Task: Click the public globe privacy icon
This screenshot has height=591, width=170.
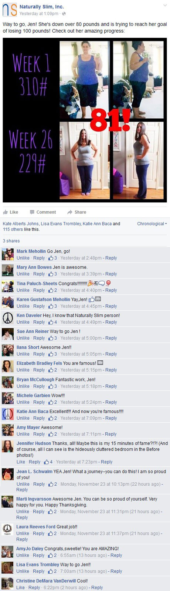Action: click(x=64, y=14)
